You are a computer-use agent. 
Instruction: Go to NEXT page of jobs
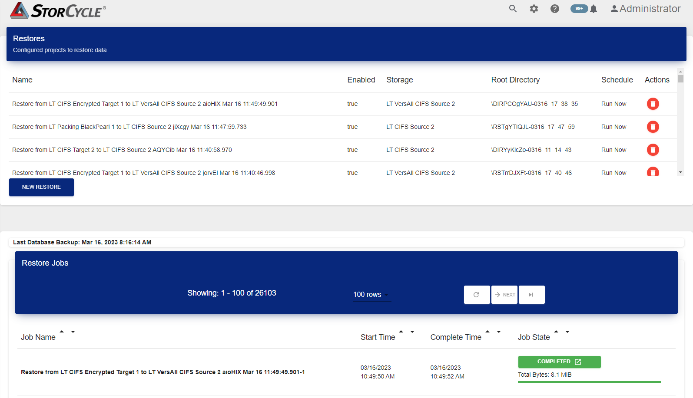click(x=504, y=295)
